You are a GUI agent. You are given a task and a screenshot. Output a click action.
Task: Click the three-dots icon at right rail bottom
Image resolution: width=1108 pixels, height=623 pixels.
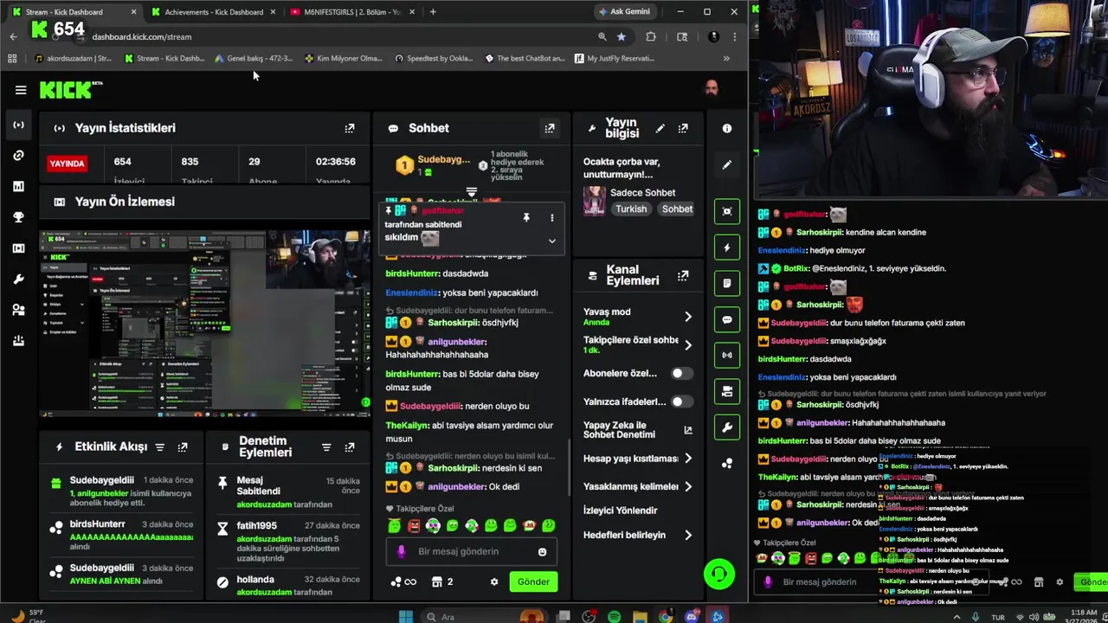pyautogui.click(x=727, y=464)
